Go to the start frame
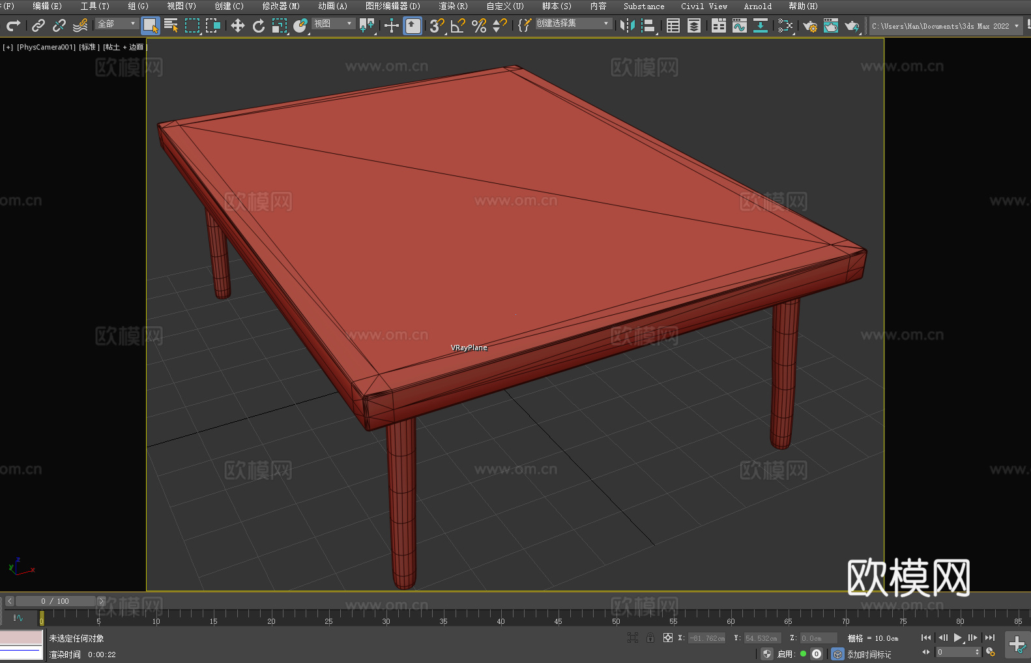The width and height of the screenshot is (1031, 663). (926, 638)
